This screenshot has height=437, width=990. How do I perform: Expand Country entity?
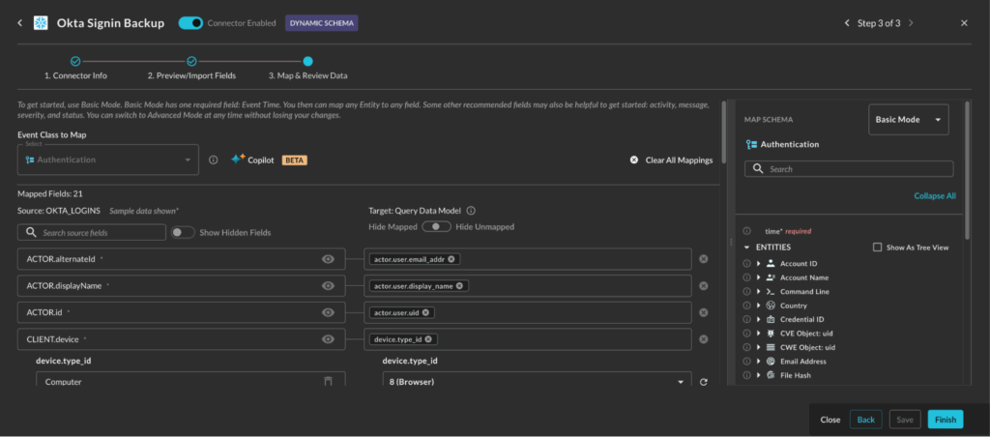tap(758, 306)
